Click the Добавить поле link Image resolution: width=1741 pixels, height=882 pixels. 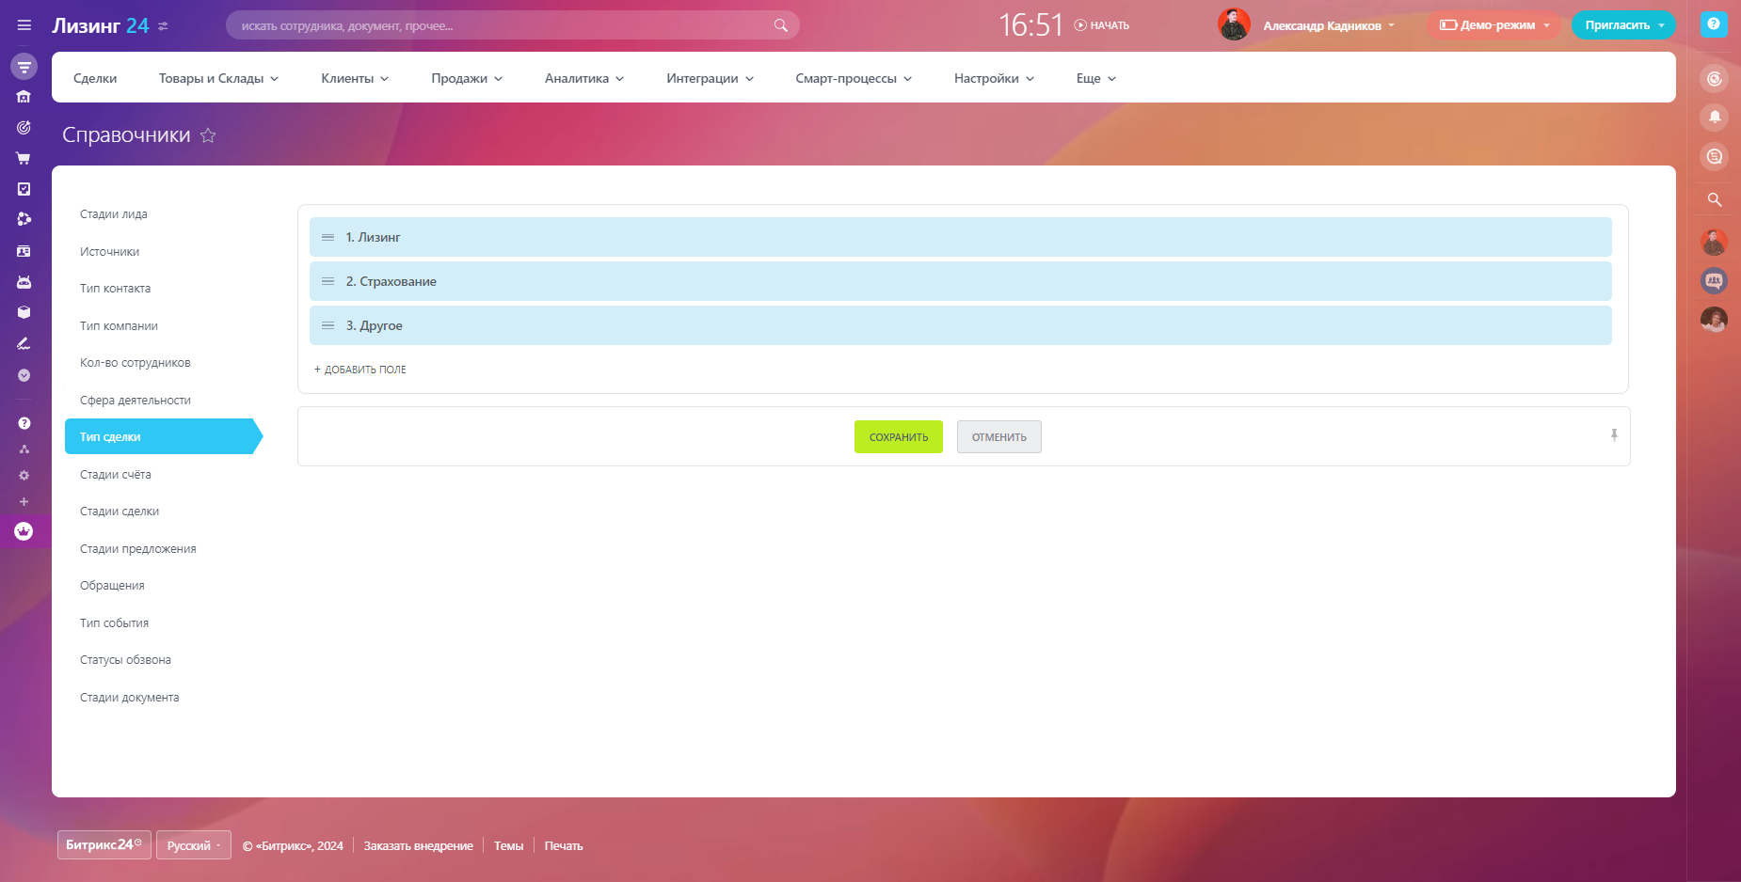(360, 370)
